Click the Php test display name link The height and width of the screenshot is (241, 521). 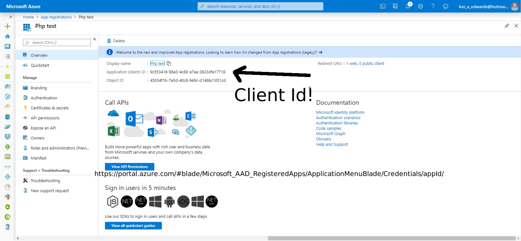pos(157,63)
